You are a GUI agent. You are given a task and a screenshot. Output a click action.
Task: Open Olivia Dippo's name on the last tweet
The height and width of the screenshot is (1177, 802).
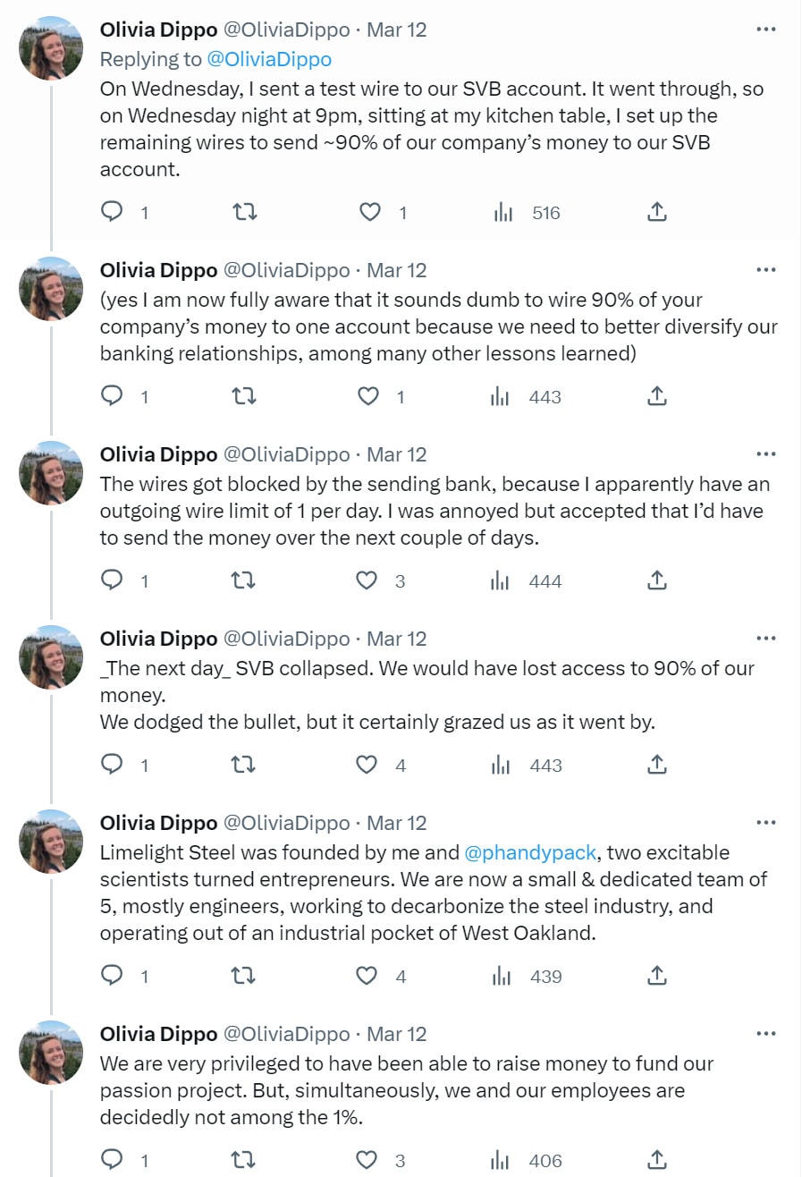pyautogui.click(x=158, y=1034)
